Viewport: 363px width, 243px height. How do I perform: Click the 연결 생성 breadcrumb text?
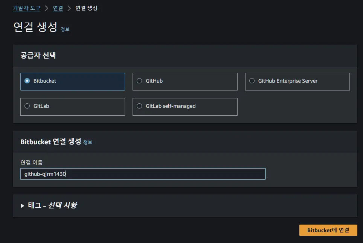[86, 8]
